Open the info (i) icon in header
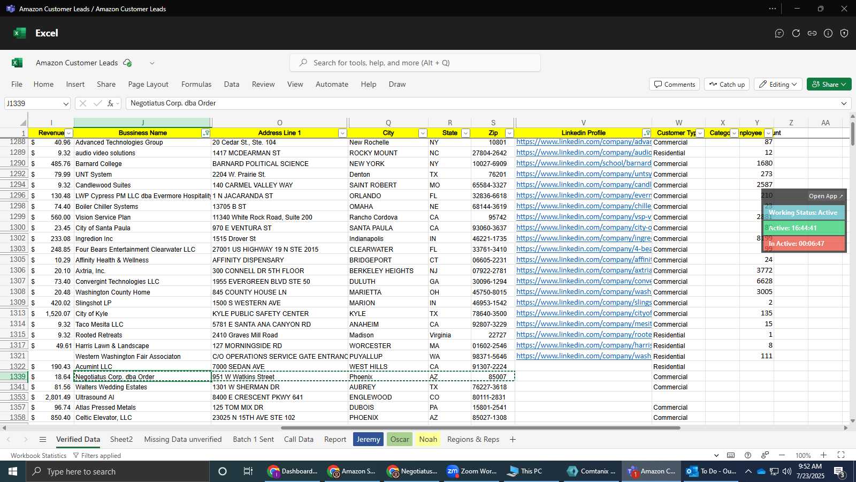Viewport: 856px width, 482px height. pos(828,33)
